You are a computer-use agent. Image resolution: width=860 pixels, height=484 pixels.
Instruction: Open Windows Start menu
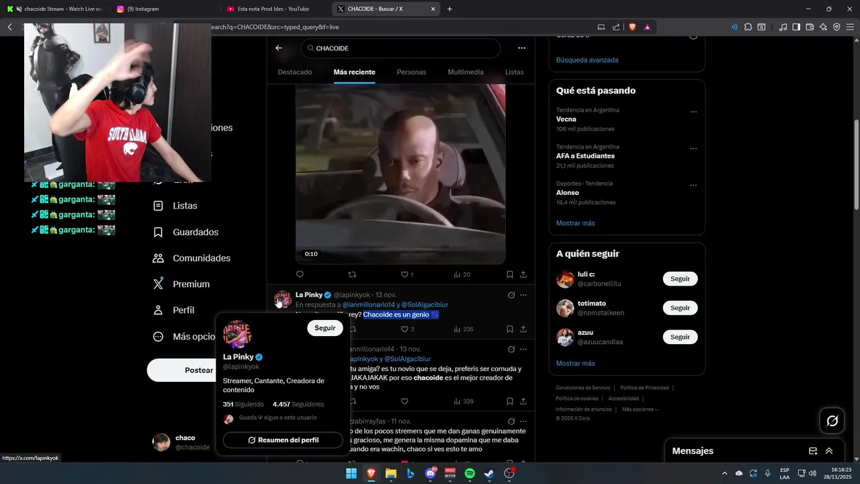pyautogui.click(x=351, y=473)
